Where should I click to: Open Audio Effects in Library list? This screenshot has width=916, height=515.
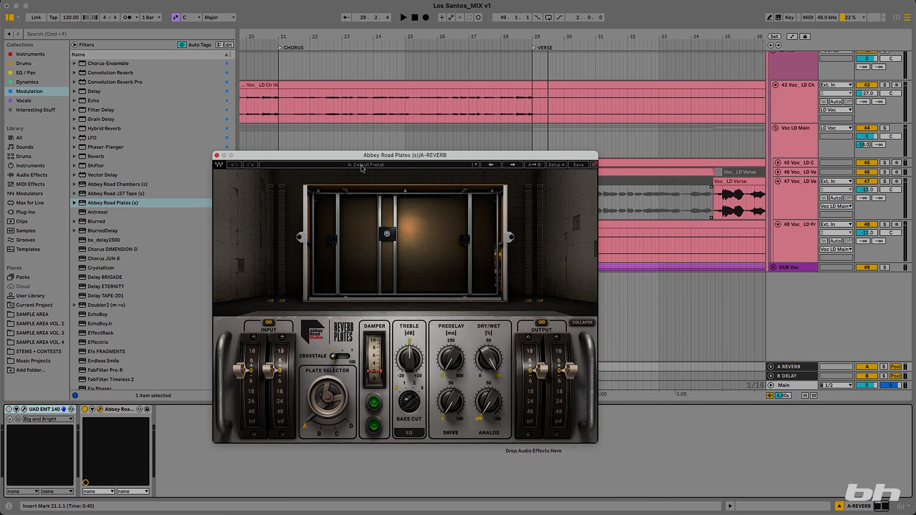coord(31,175)
